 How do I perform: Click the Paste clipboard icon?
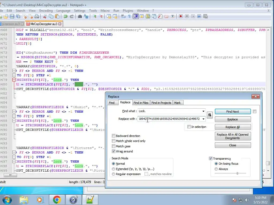[57, 16]
